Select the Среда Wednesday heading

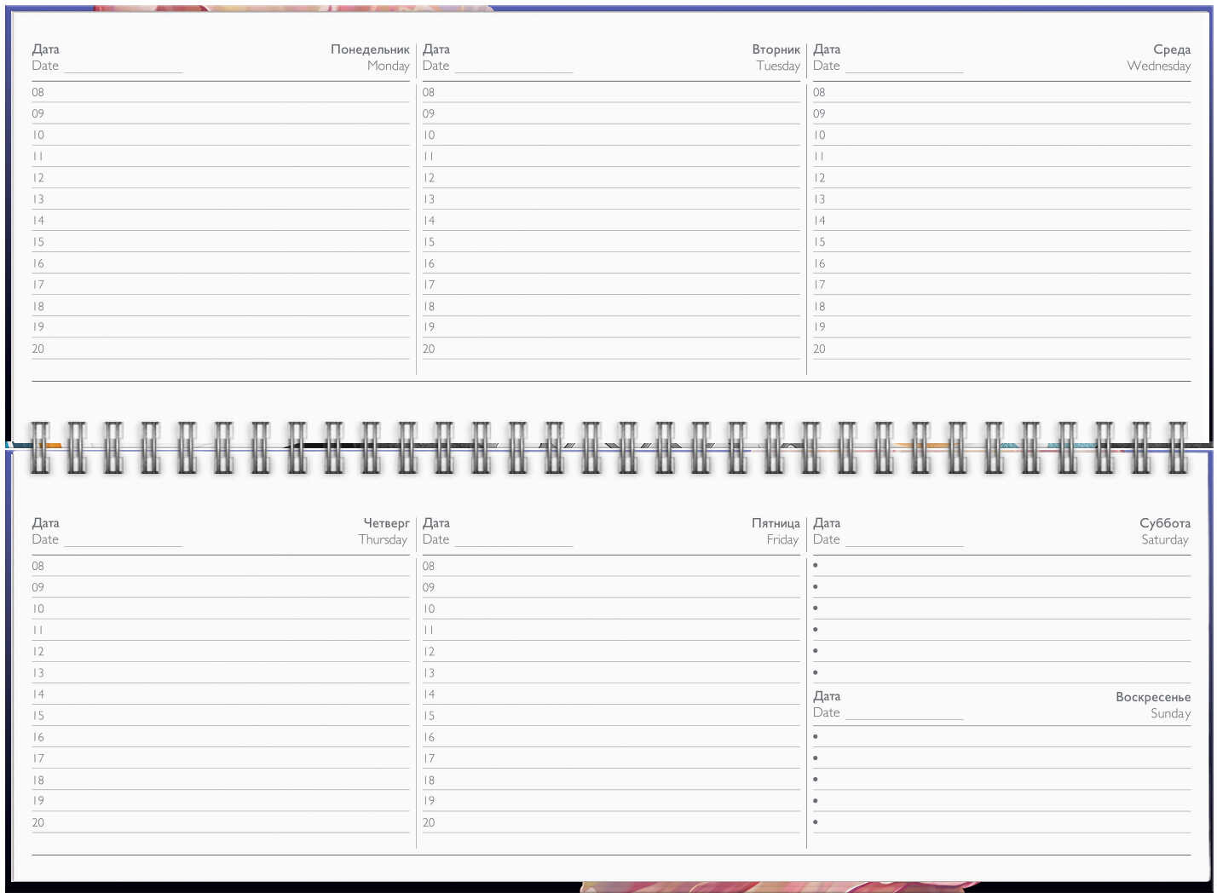click(x=1159, y=57)
